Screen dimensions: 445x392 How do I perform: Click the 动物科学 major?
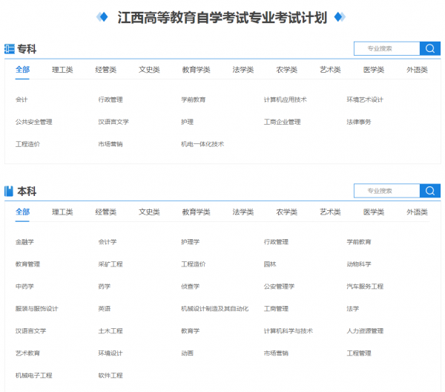pyautogui.click(x=359, y=264)
